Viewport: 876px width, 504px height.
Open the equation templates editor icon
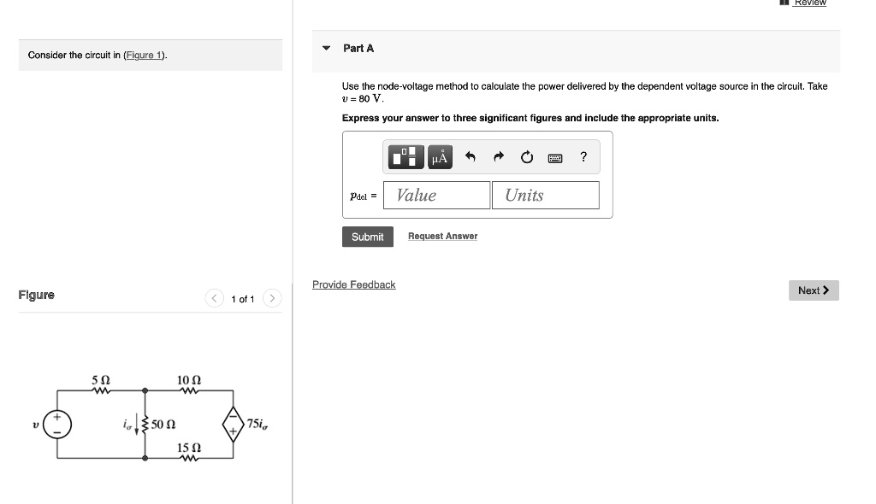click(404, 156)
